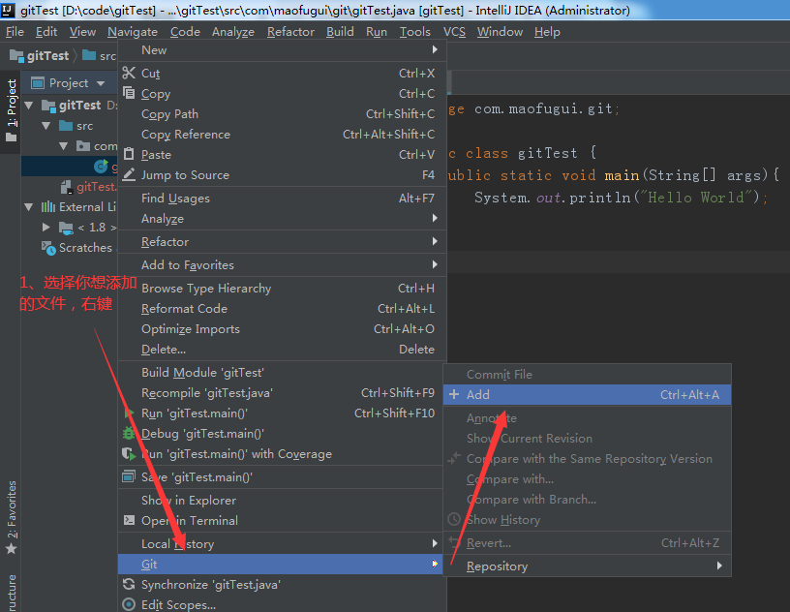
Task: Choose Copy Path from context menu
Action: point(282,114)
